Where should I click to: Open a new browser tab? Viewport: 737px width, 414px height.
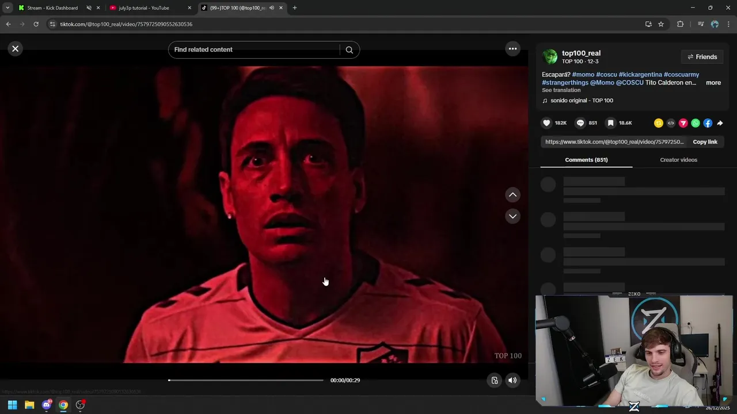click(295, 8)
